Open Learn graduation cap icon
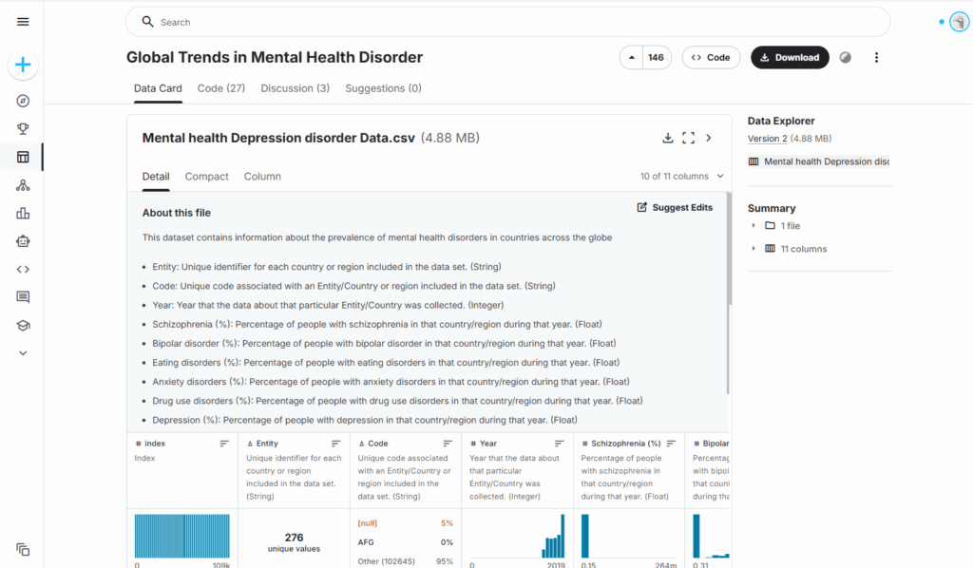 tap(23, 325)
